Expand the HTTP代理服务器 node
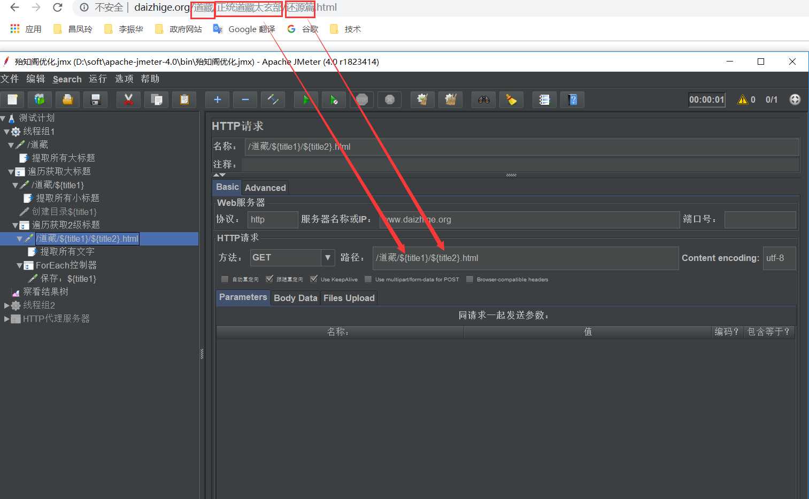The height and width of the screenshot is (499, 809). click(6, 319)
